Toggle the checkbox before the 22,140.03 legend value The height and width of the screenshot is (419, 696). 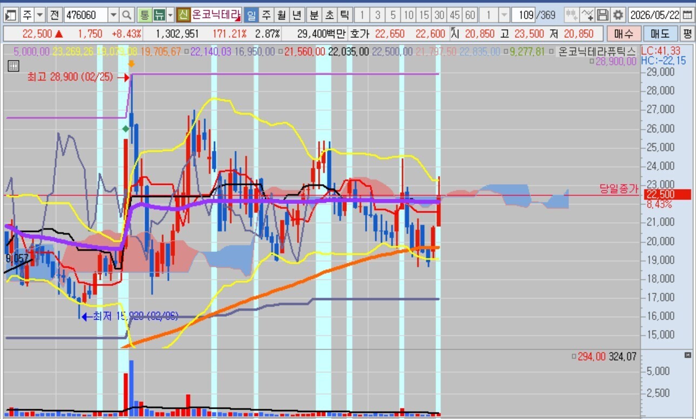[187, 52]
